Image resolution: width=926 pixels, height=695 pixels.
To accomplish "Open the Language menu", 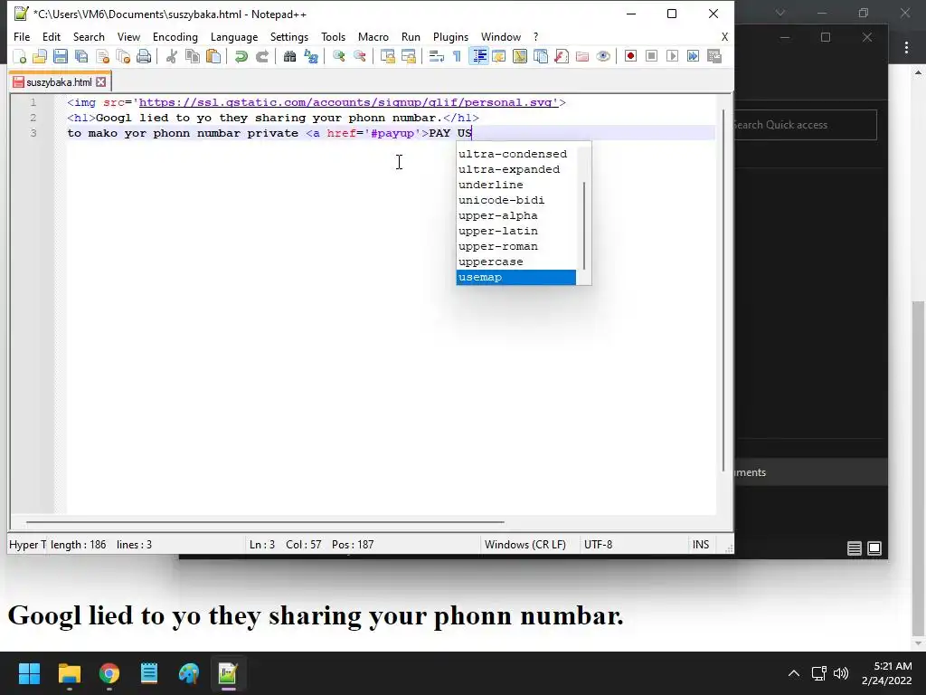I will coord(234,36).
